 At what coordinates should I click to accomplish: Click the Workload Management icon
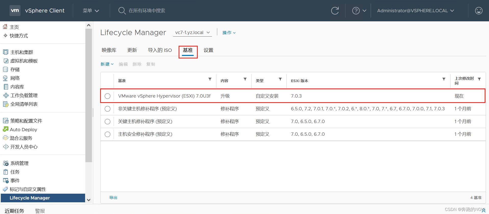pyautogui.click(x=6, y=95)
